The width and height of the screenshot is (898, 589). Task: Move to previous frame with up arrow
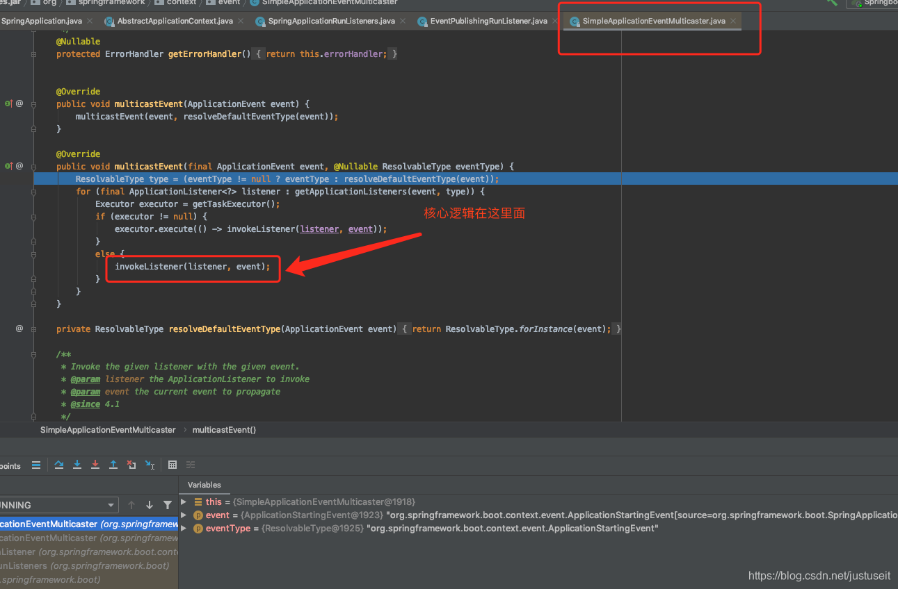click(131, 505)
